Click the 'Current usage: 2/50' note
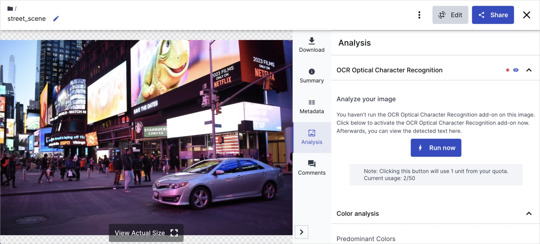The width and height of the screenshot is (540, 244). coord(390,178)
